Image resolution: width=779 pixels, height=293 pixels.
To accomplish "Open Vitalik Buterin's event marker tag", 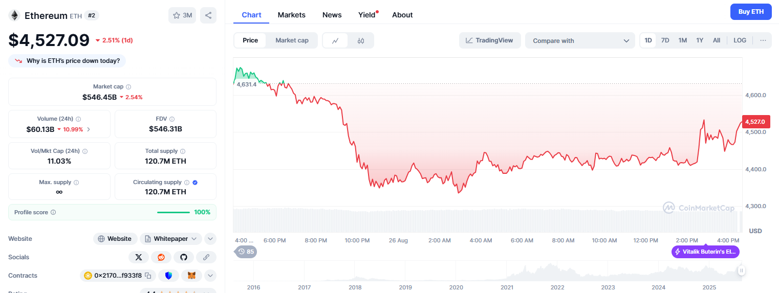I will 705,252.
